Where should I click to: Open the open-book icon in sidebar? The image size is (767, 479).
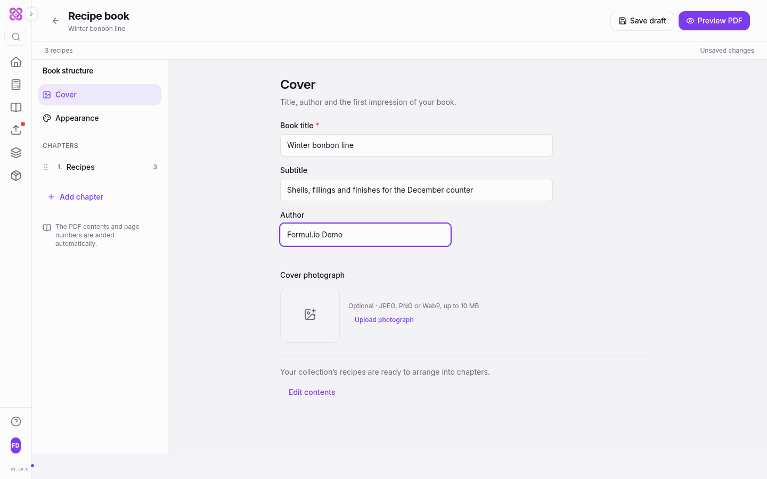[16, 108]
